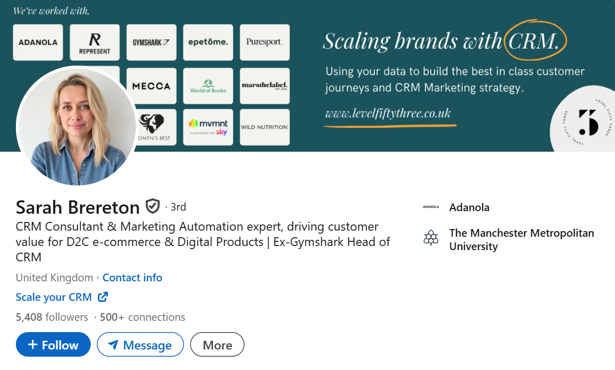The width and height of the screenshot is (615, 370).
Task: Click the 500+ connections text
Action: tap(142, 317)
